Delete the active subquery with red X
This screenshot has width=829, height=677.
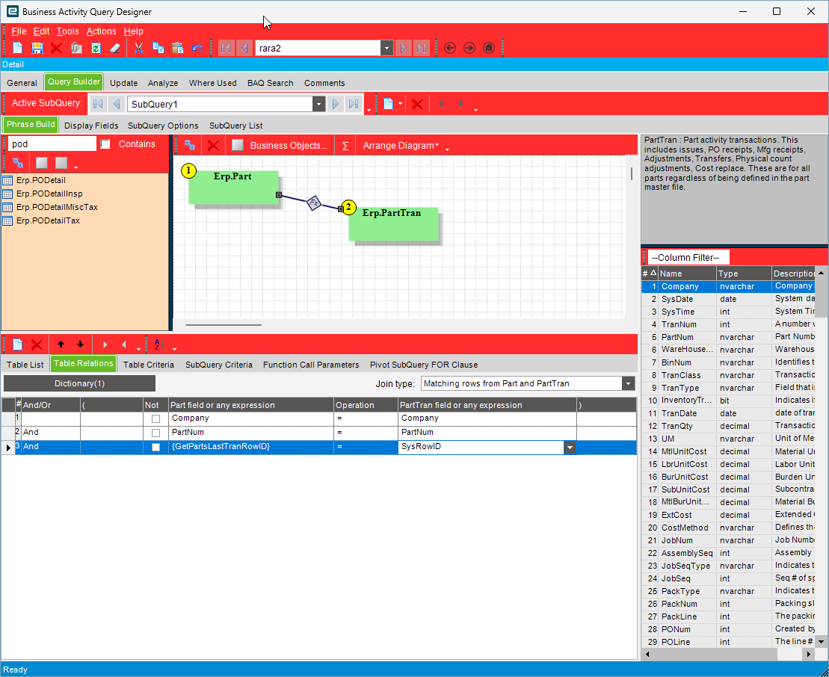[x=417, y=104]
